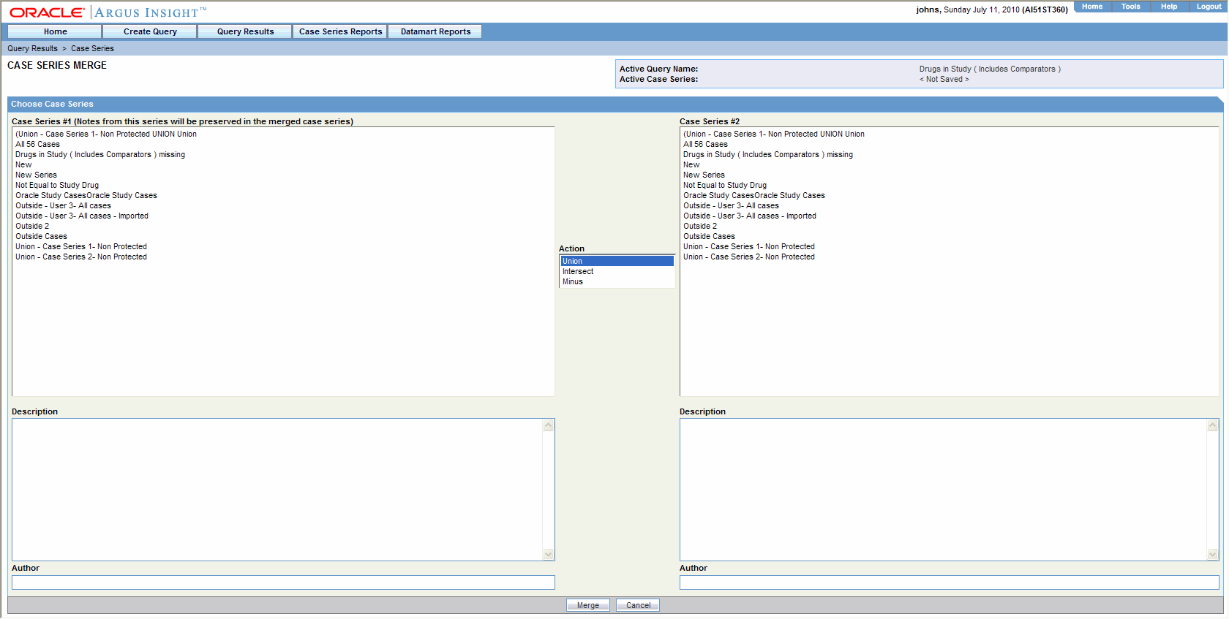
Task: Select 'Outside 2' in Case Series #1
Action: pyautogui.click(x=282, y=226)
